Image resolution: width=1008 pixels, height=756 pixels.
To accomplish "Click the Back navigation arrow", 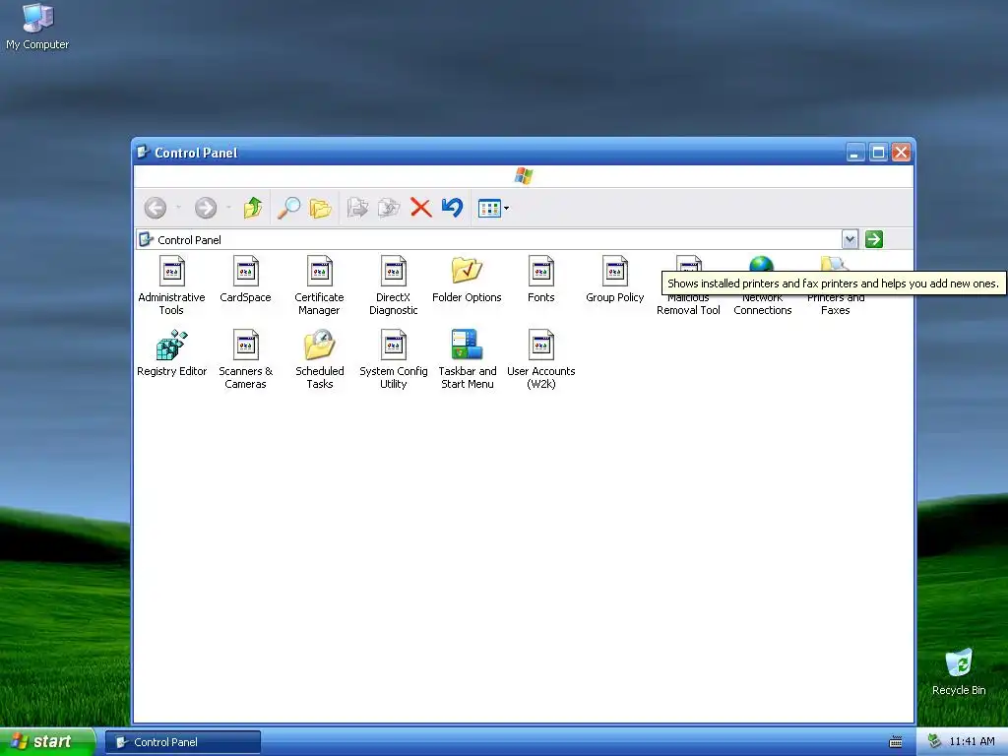I will [x=155, y=208].
